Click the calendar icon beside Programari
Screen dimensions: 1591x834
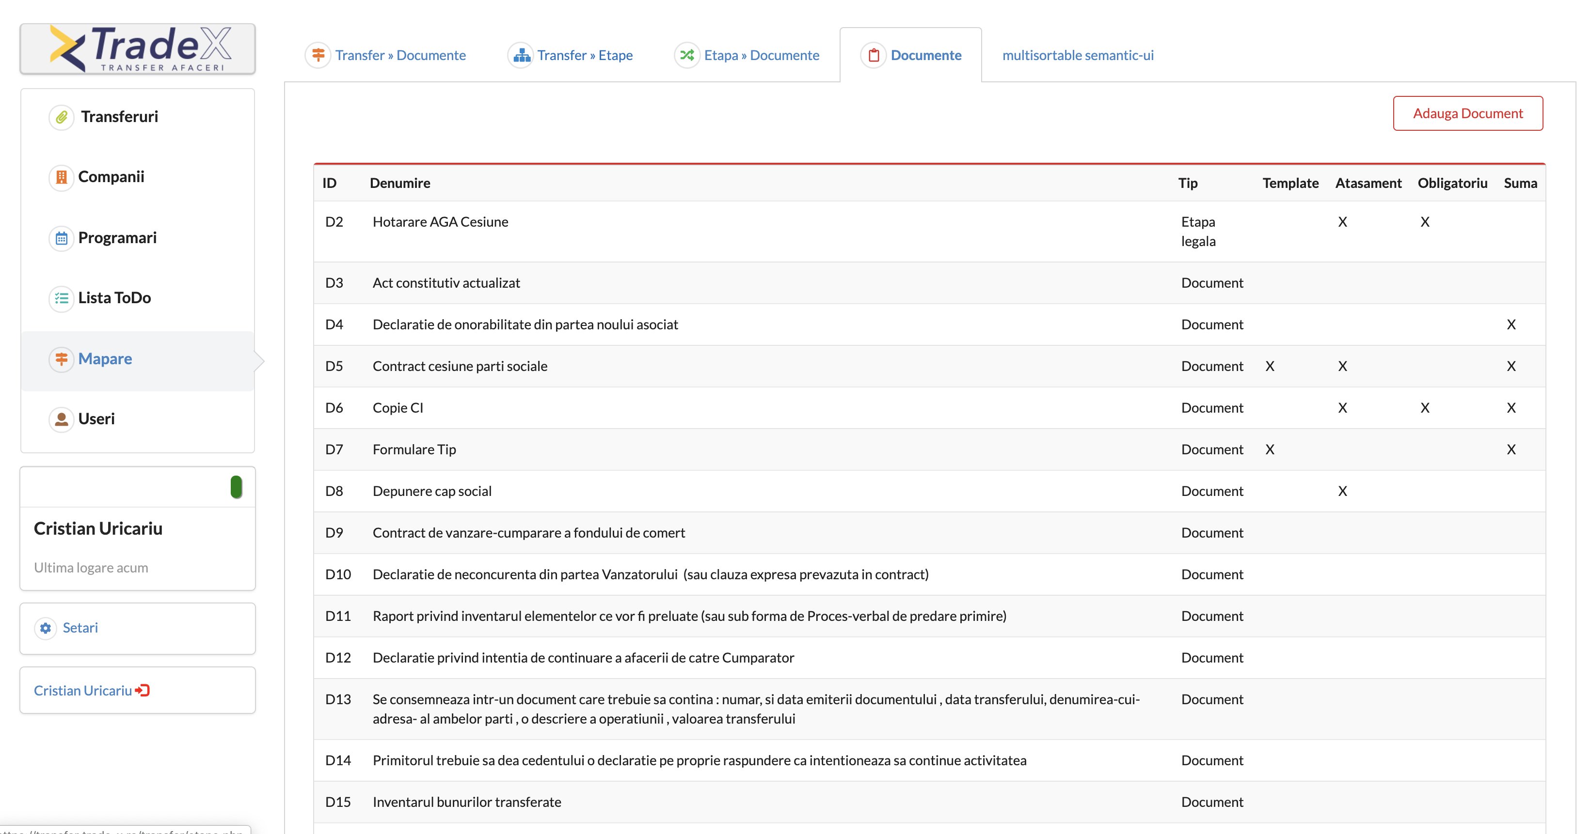tap(61, 238)
